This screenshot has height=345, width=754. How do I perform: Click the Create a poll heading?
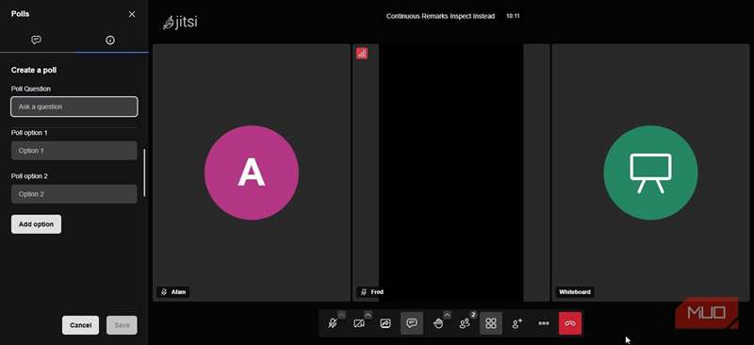coord(34,71)
